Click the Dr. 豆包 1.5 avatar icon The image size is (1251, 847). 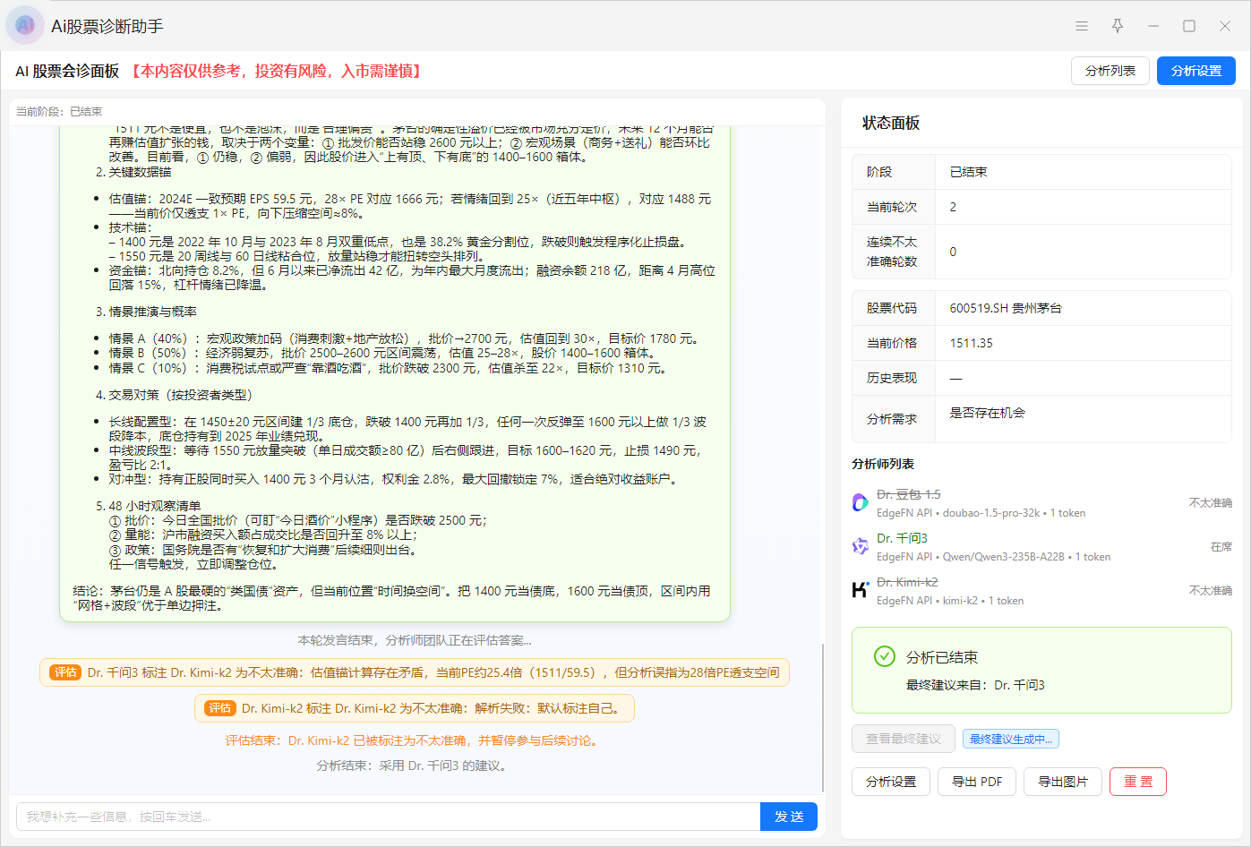pos(860,503)
